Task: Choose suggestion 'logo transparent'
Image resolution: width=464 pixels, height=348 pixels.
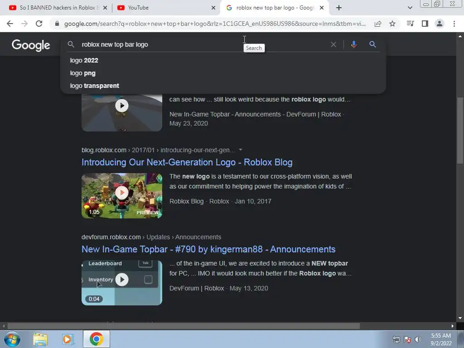Action: 95,86
